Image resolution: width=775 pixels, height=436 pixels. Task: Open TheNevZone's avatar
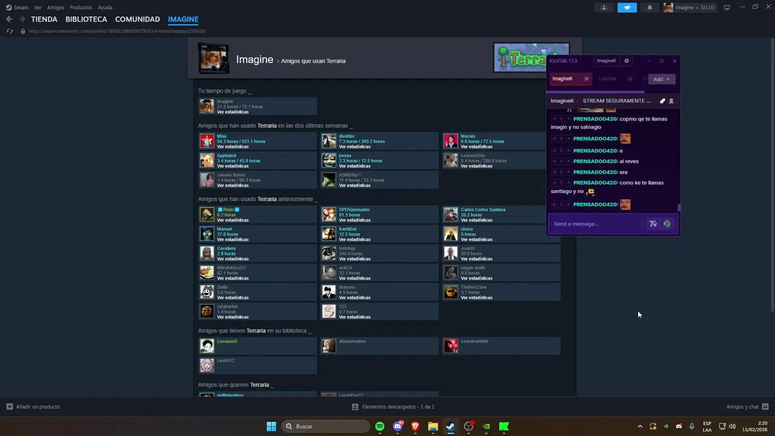(451, 292)
